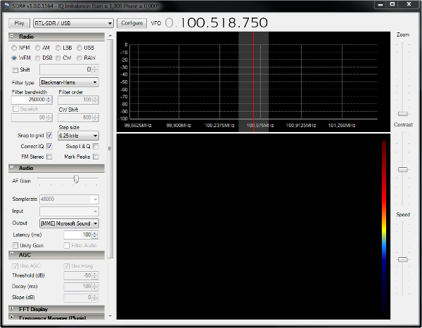This screenshot has height=328, width=422.
Task: Click the scroll down arrow of side panel
Action: pyautogui.click(x=110, y=316)
